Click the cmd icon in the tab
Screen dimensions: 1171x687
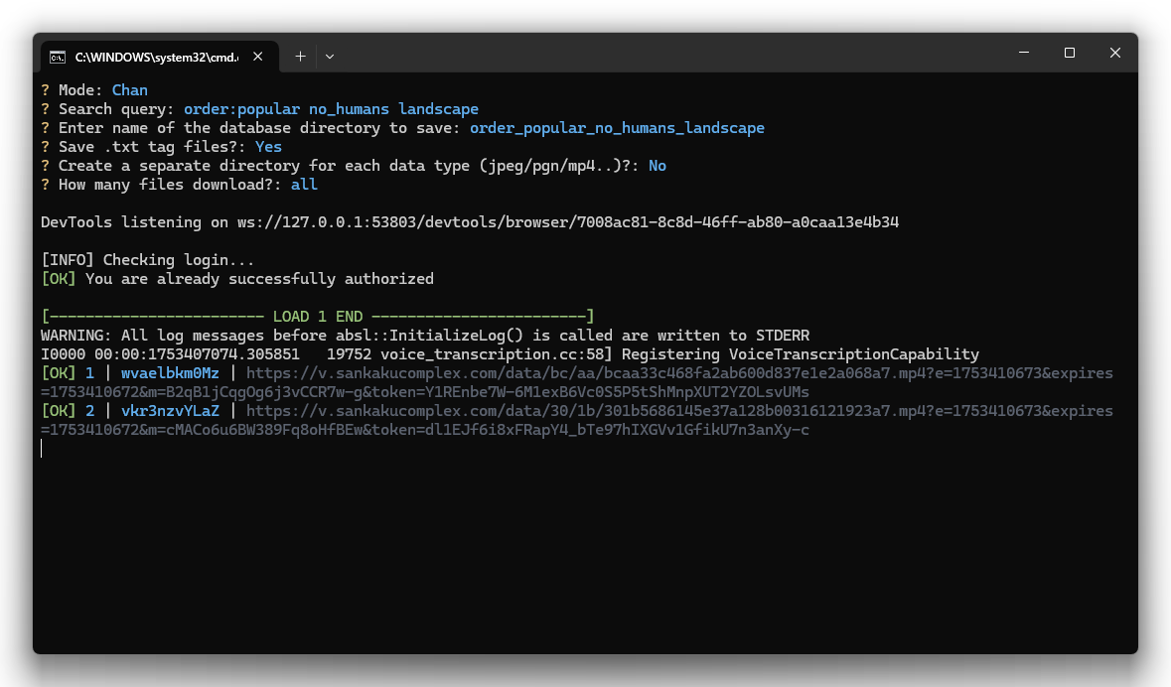click(x=58, y=57)
